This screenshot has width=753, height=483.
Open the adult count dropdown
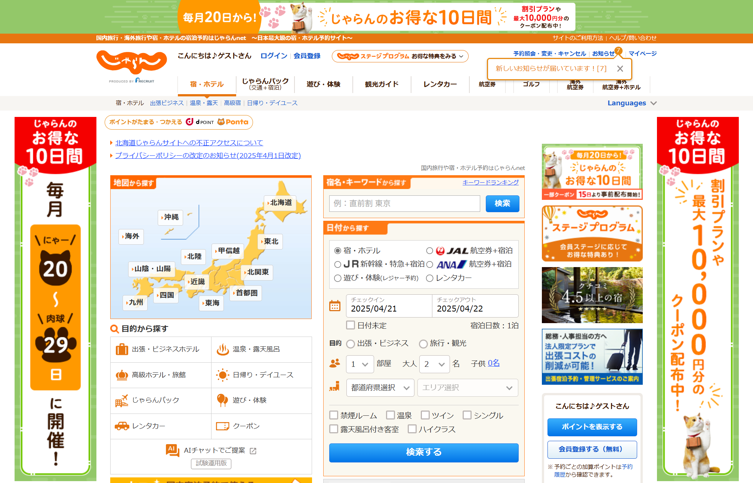click(435, 364)
